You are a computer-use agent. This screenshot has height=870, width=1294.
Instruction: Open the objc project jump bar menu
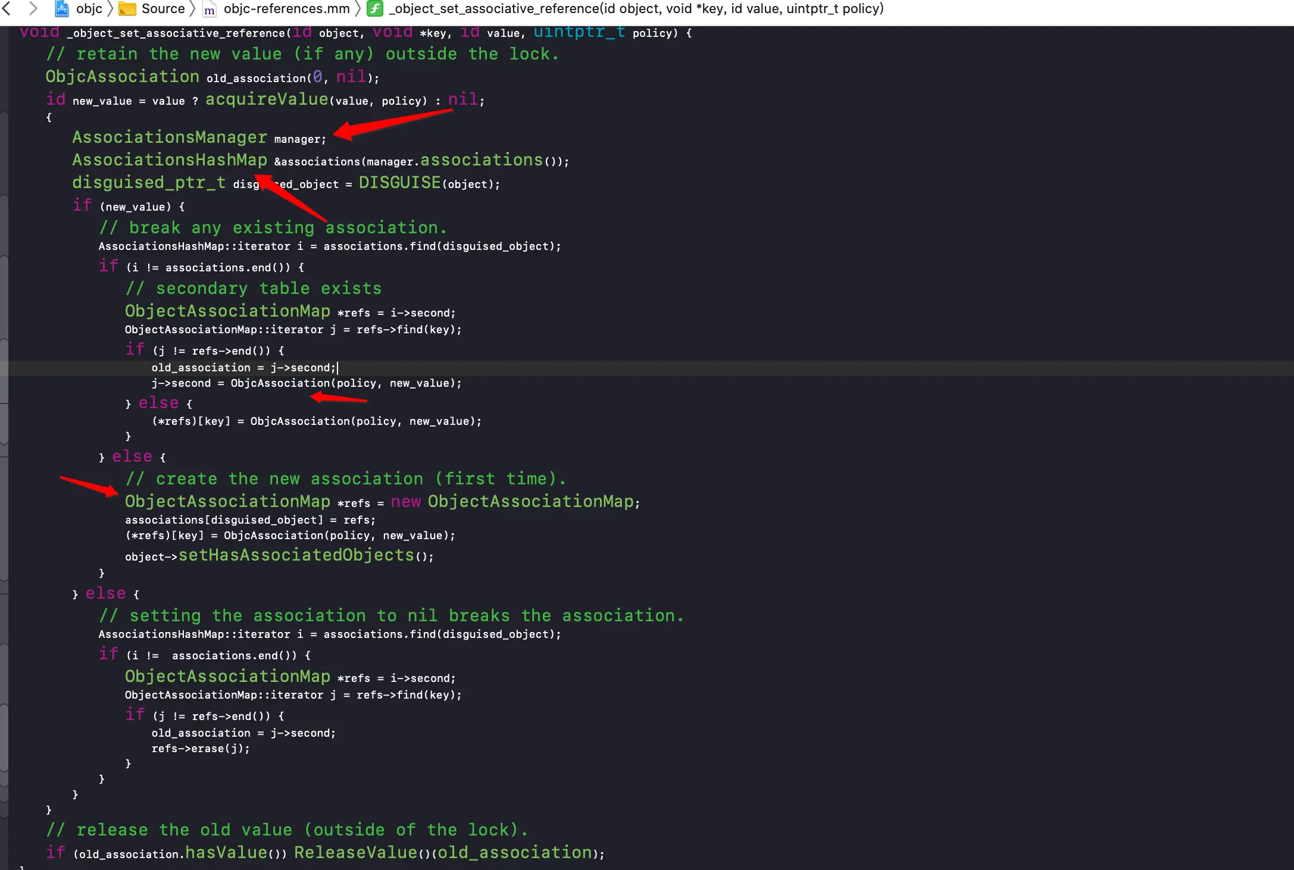[89, 8]
